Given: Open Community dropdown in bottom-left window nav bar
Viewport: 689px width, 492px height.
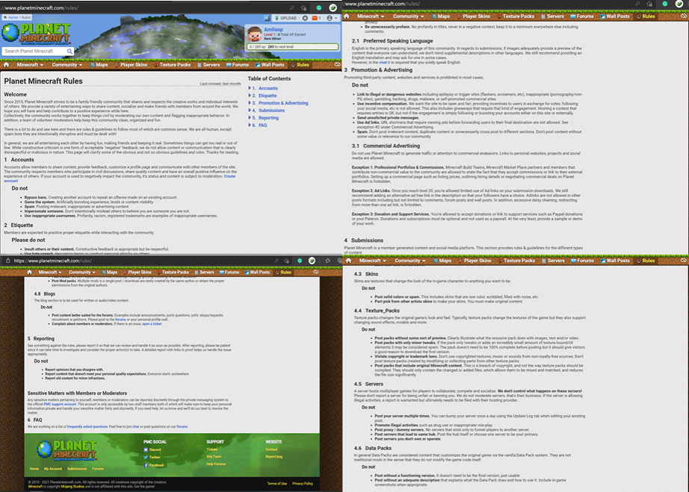Looking at the screenshot, I should coord(81,272).
